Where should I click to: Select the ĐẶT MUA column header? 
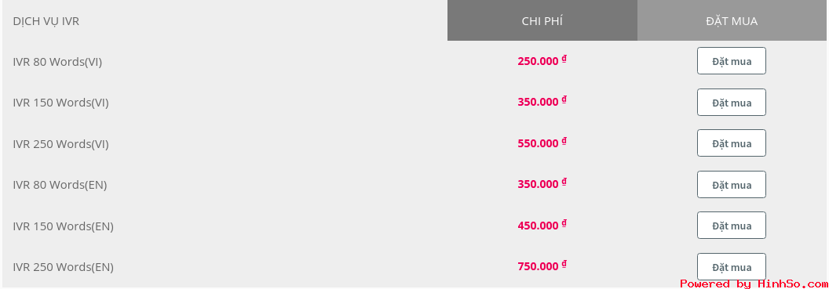732,20
